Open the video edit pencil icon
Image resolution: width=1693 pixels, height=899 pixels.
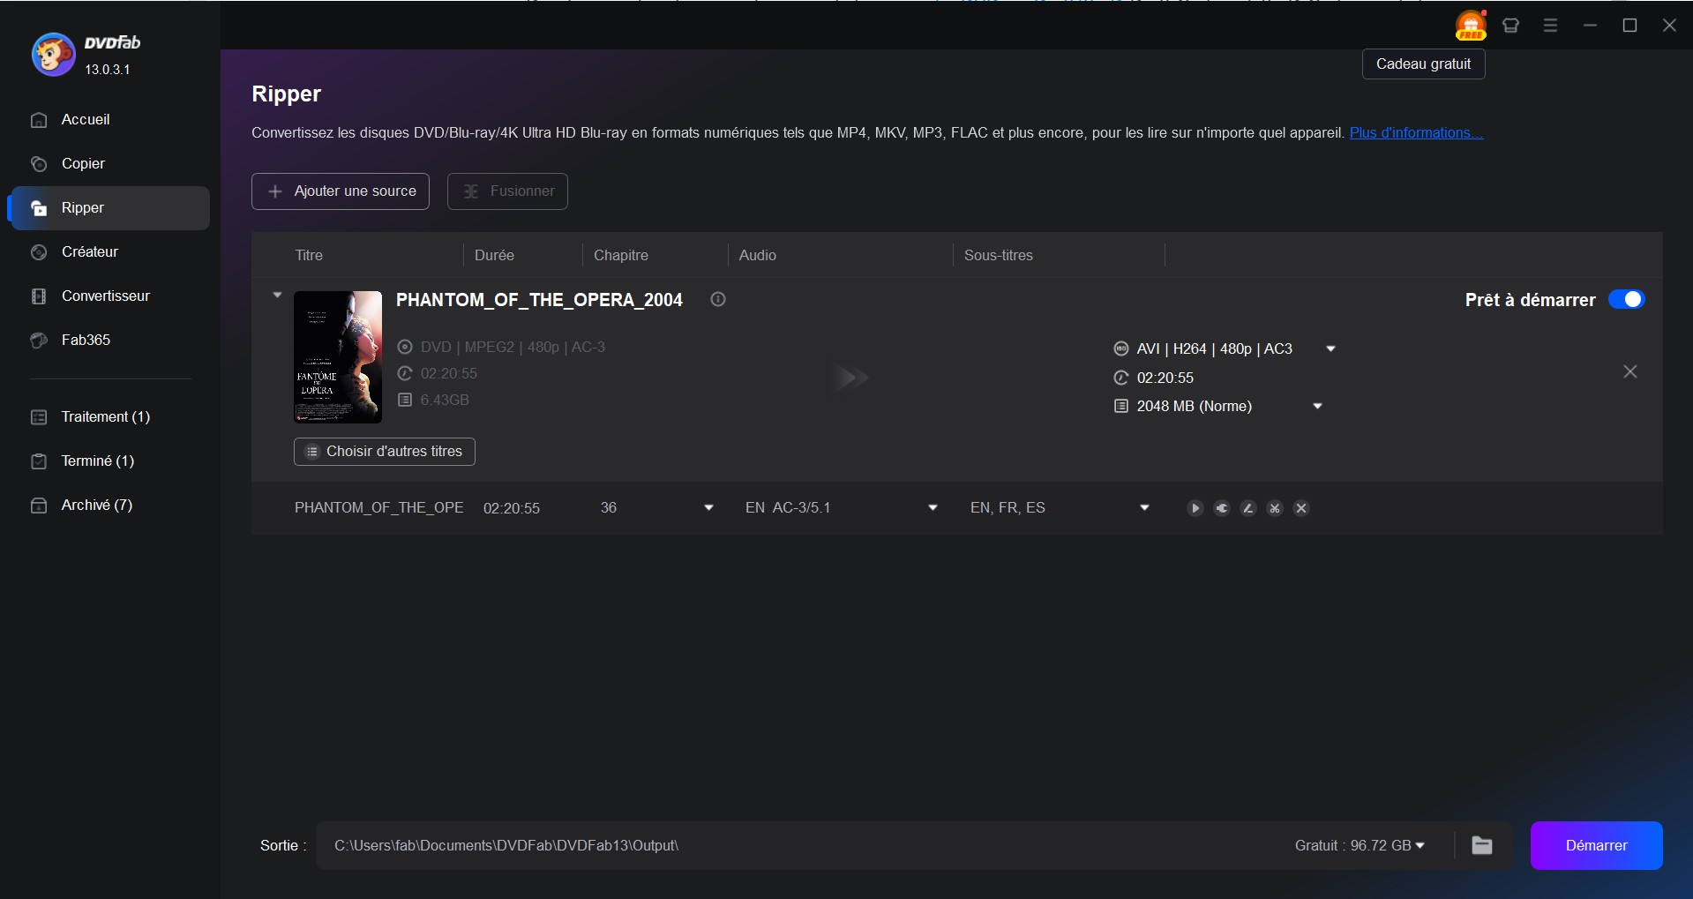(x=1247, y=508)
